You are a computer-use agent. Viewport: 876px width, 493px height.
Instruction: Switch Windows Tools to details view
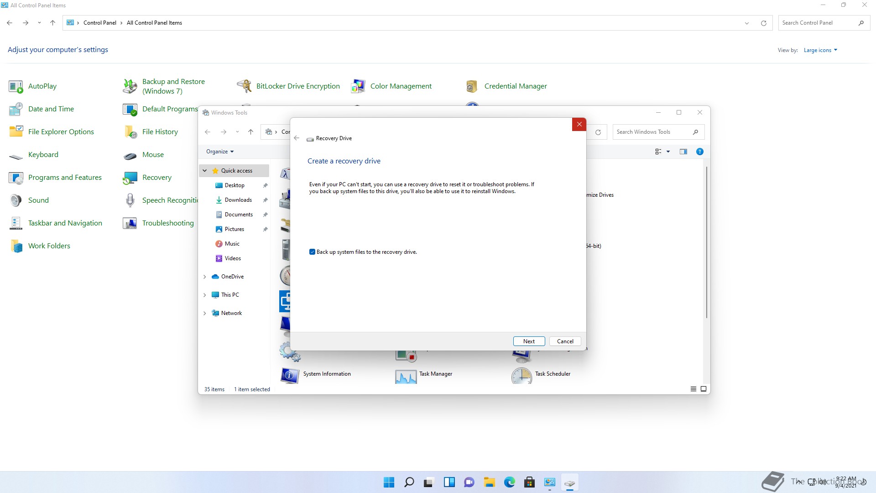pyautogui.click(x=693, y=389)
